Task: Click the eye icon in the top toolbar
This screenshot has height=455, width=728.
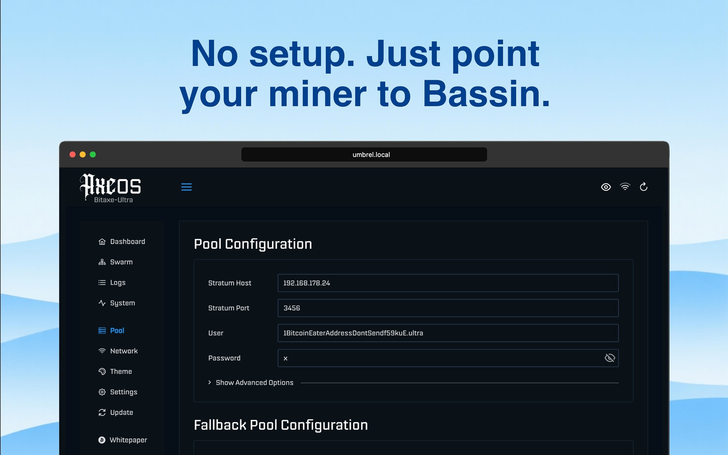Action: pyautogui.click(x=606, y=187)
